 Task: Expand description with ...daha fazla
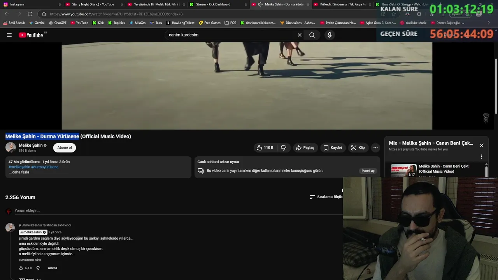[19, 172]
